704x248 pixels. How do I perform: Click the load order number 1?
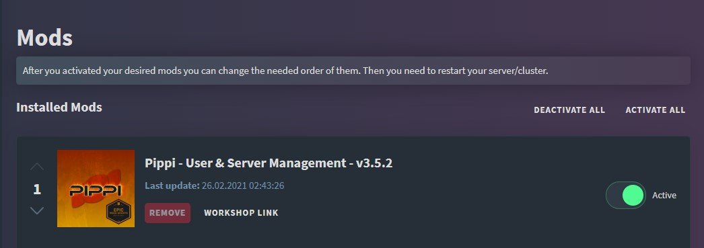[x=37, y=190]
